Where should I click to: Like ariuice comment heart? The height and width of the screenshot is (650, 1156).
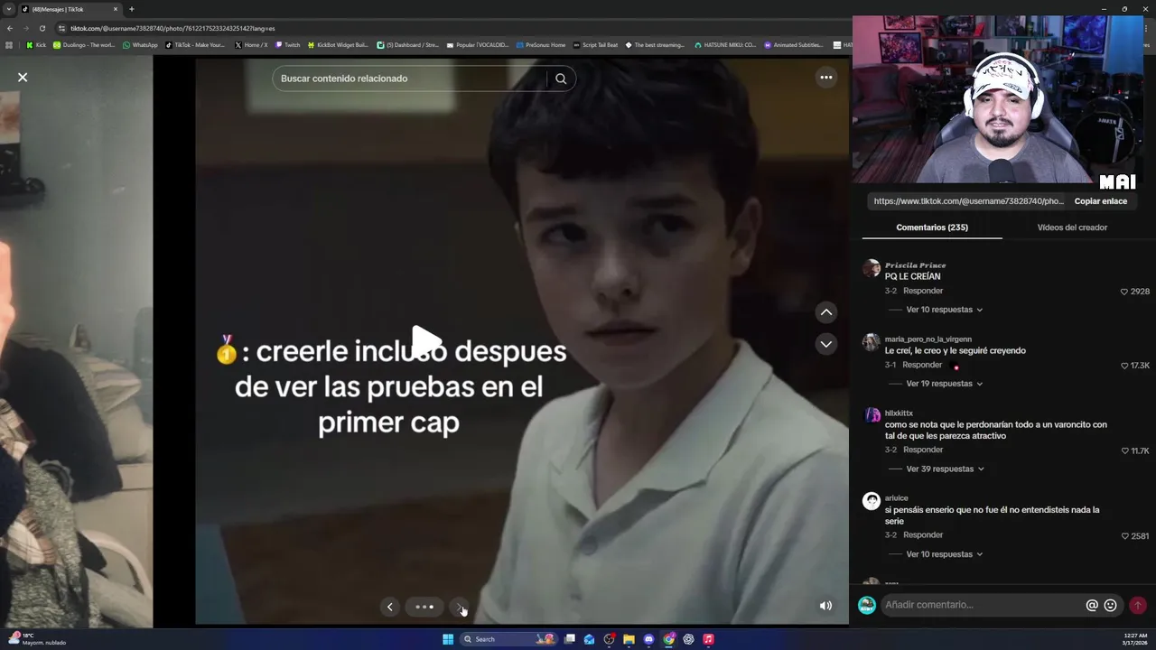click(1124, 536)
